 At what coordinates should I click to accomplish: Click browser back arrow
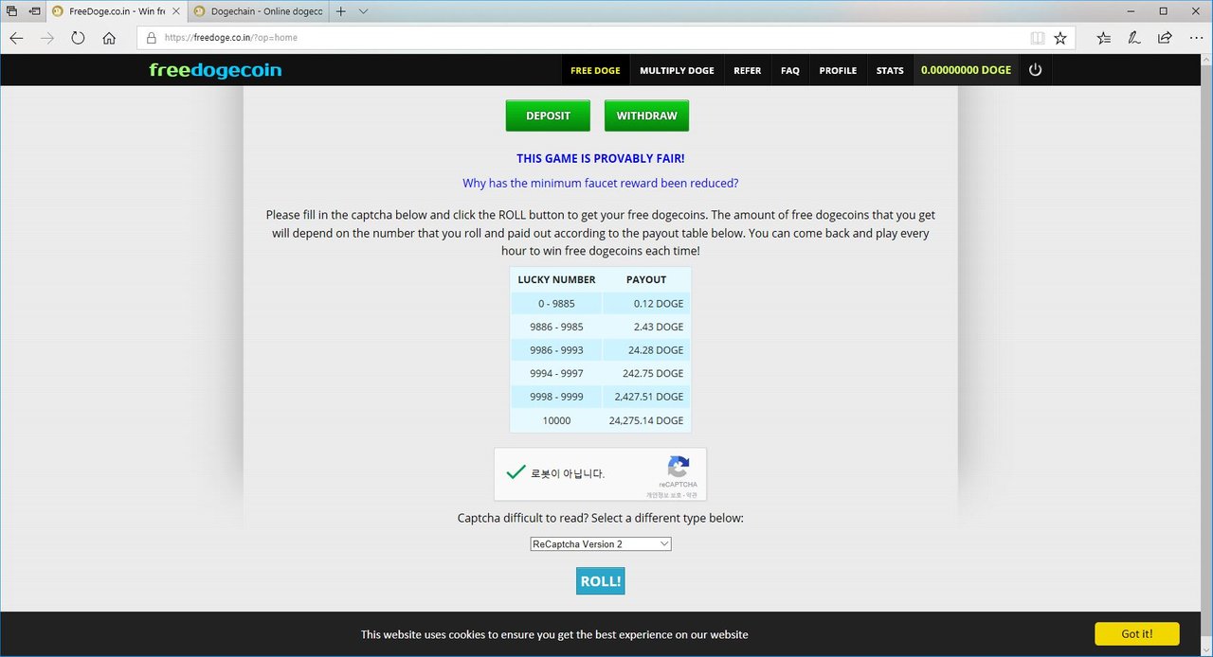[16, 38]
